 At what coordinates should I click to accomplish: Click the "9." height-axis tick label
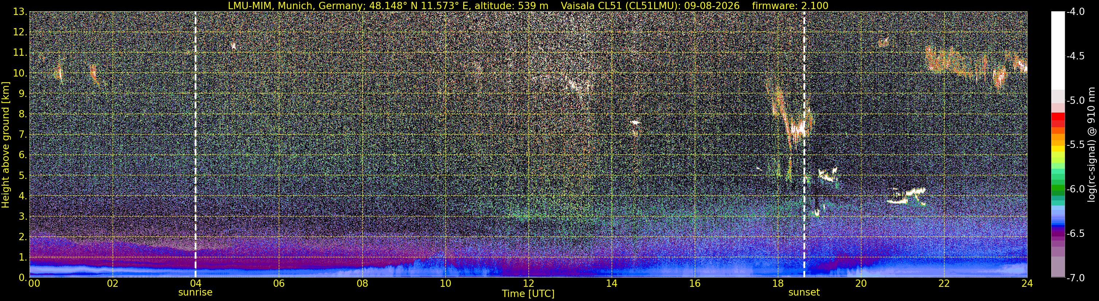(x=23, y=93)
